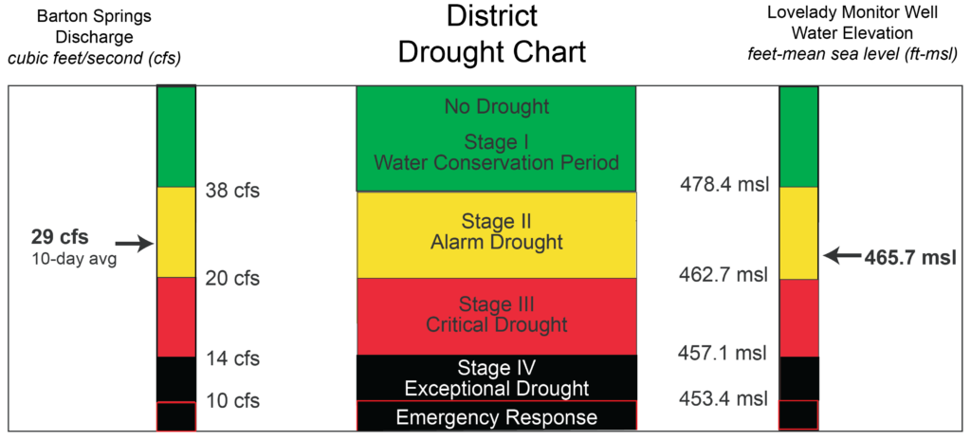This screenshot has width=971, height=441.
Task: Click the arrow pointing at Lovelady well bar
Action: click(x=842, y=254)
